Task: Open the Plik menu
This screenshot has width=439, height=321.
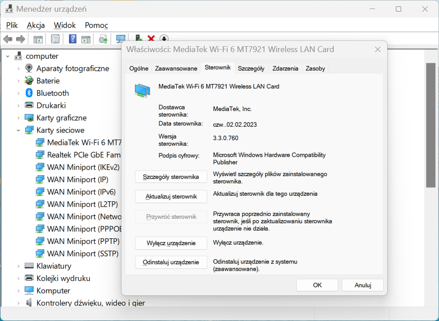Action: point(12,25)
